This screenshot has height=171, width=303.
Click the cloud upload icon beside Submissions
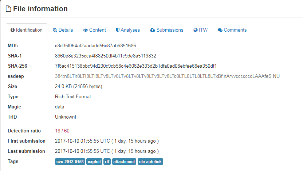(x=153, y=30)
